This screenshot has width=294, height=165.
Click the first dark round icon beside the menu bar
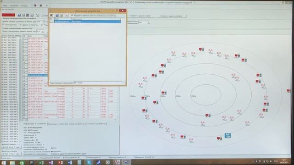(x=35, y=5)
